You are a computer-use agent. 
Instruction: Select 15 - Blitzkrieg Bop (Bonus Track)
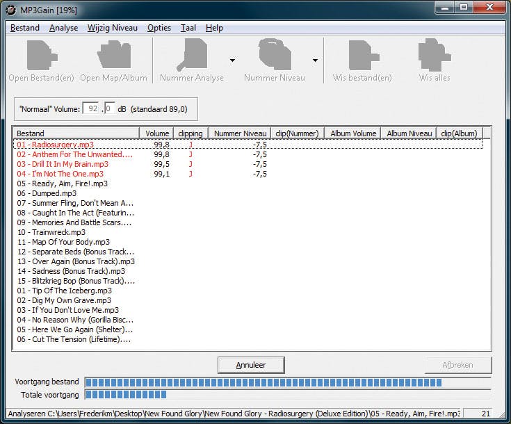[76, 281]
